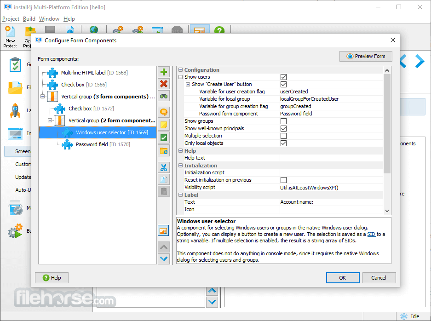Screen dimensions: 431x321
Task: Click blue up arrow in background main window
Action: pos(212,291)
